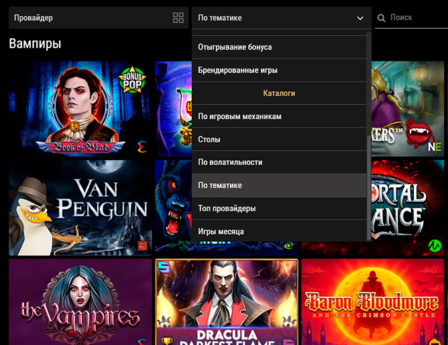Open the Van Penguin game thumbnail

[80, 208]
